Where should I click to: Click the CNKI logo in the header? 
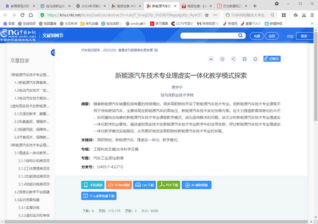pyautogui.click(x=18, y=35)
